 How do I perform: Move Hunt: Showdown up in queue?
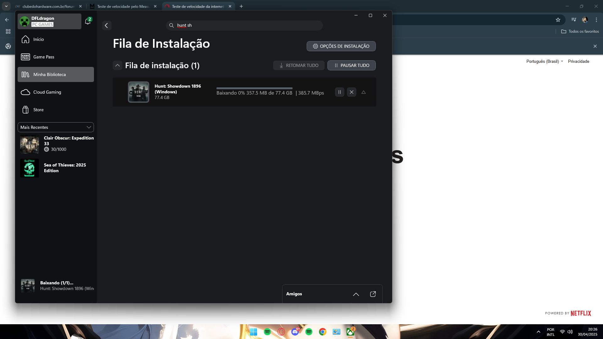coord(364,92)
